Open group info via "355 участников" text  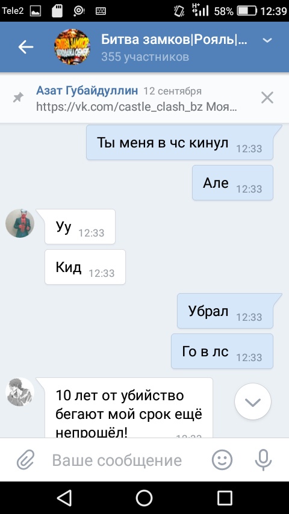145,57
